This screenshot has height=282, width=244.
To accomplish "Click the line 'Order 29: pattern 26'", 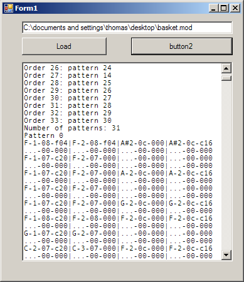I will (68, 90).
